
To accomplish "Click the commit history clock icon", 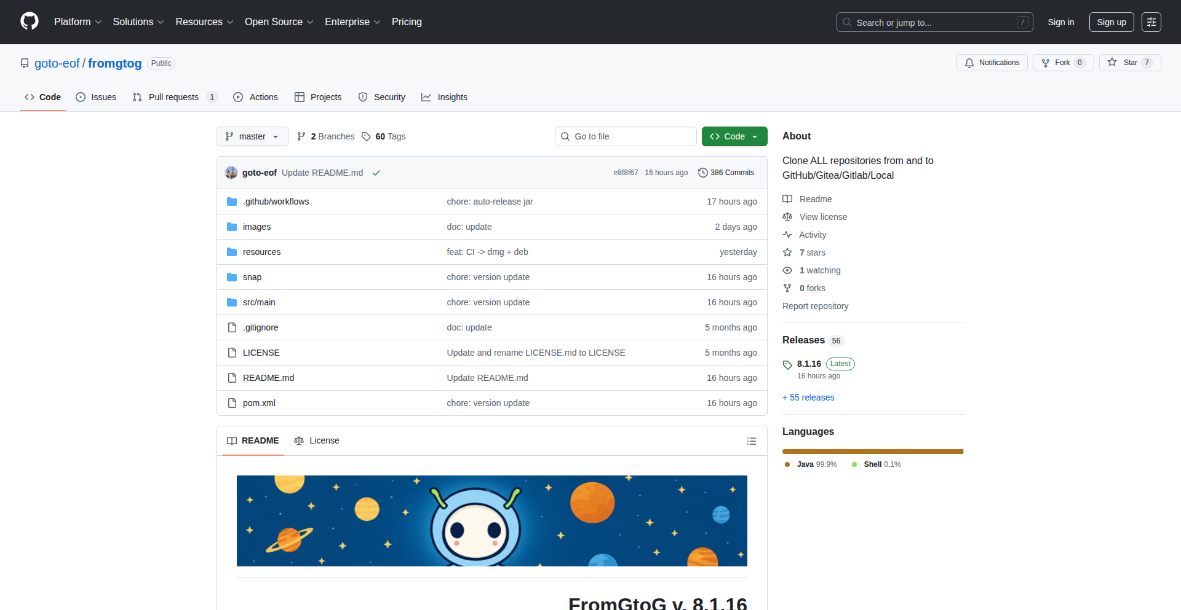I will (x=702, y=173).
